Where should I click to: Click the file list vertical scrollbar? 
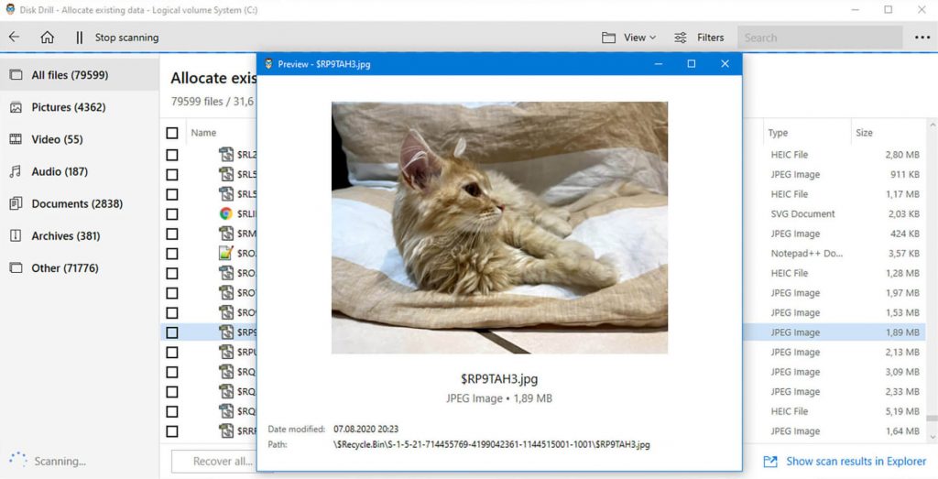(x=932, y=275)
